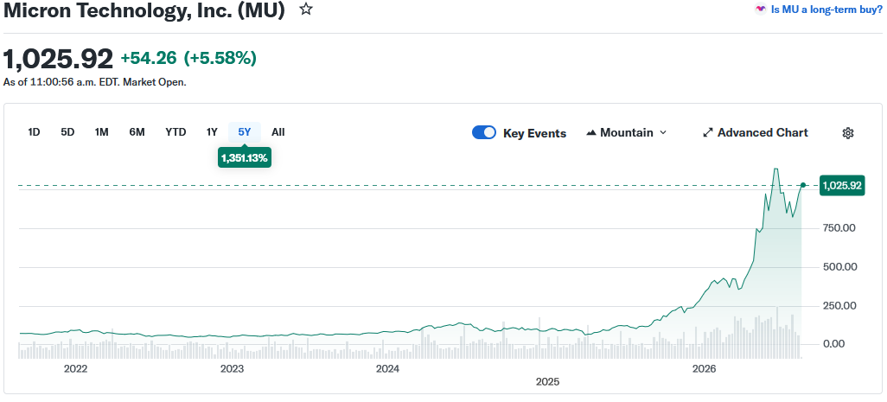887x402 pixels.
Task: Select the 1D time range
Action: [34, 132]
